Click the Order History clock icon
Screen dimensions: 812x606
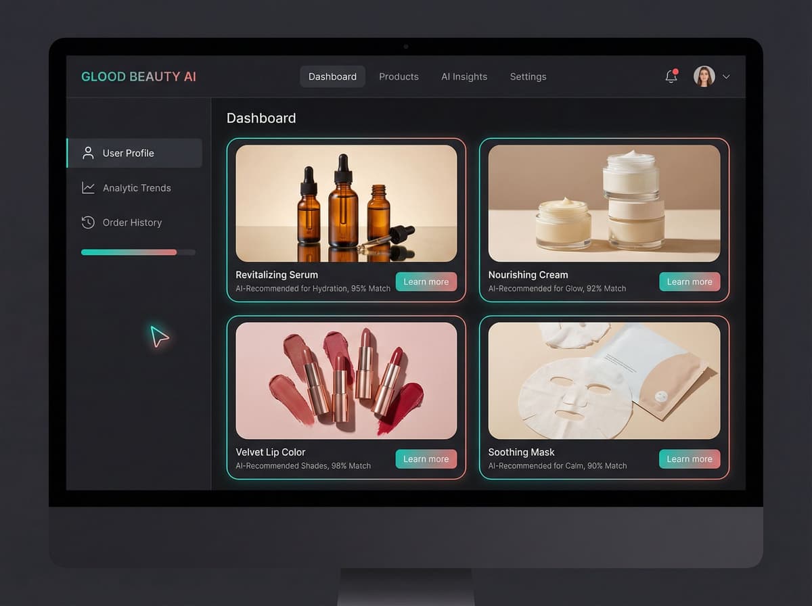coord(87,223)
